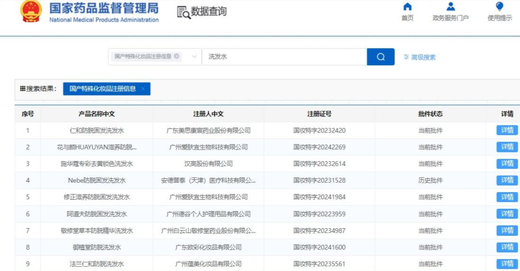Screen dimensions: 520x271
Task: Click the 数据查询 magnifier document icon
Action: tap(183, 12)
